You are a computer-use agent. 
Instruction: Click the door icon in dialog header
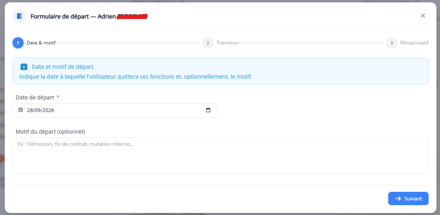click(19, 16)
